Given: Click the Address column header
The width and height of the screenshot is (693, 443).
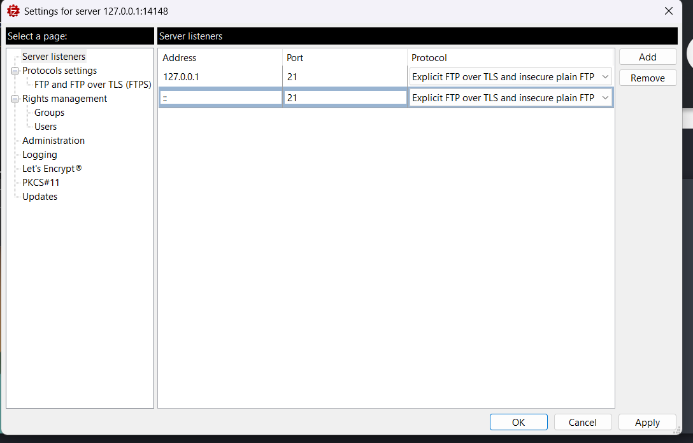Looking at the screenshot, I should pos(220,58).
